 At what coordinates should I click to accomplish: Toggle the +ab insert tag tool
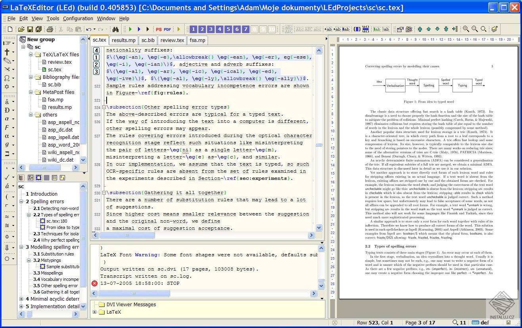point(328,29)
